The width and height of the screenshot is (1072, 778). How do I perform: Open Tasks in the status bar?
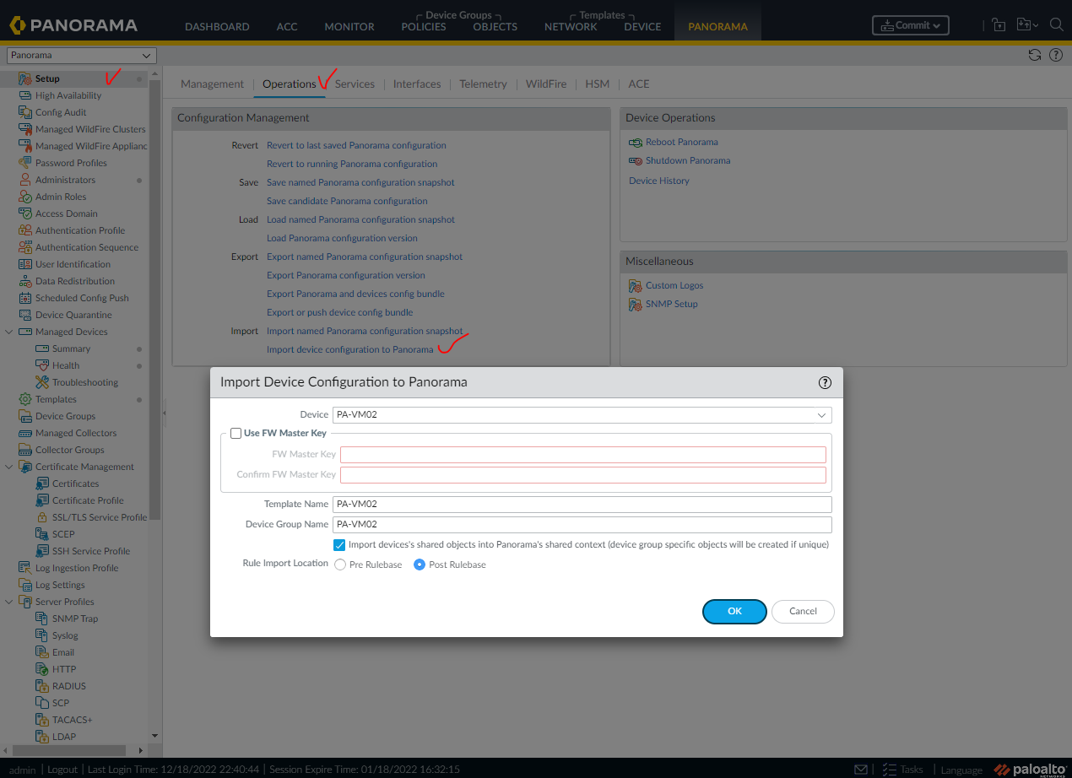point(902,770)
